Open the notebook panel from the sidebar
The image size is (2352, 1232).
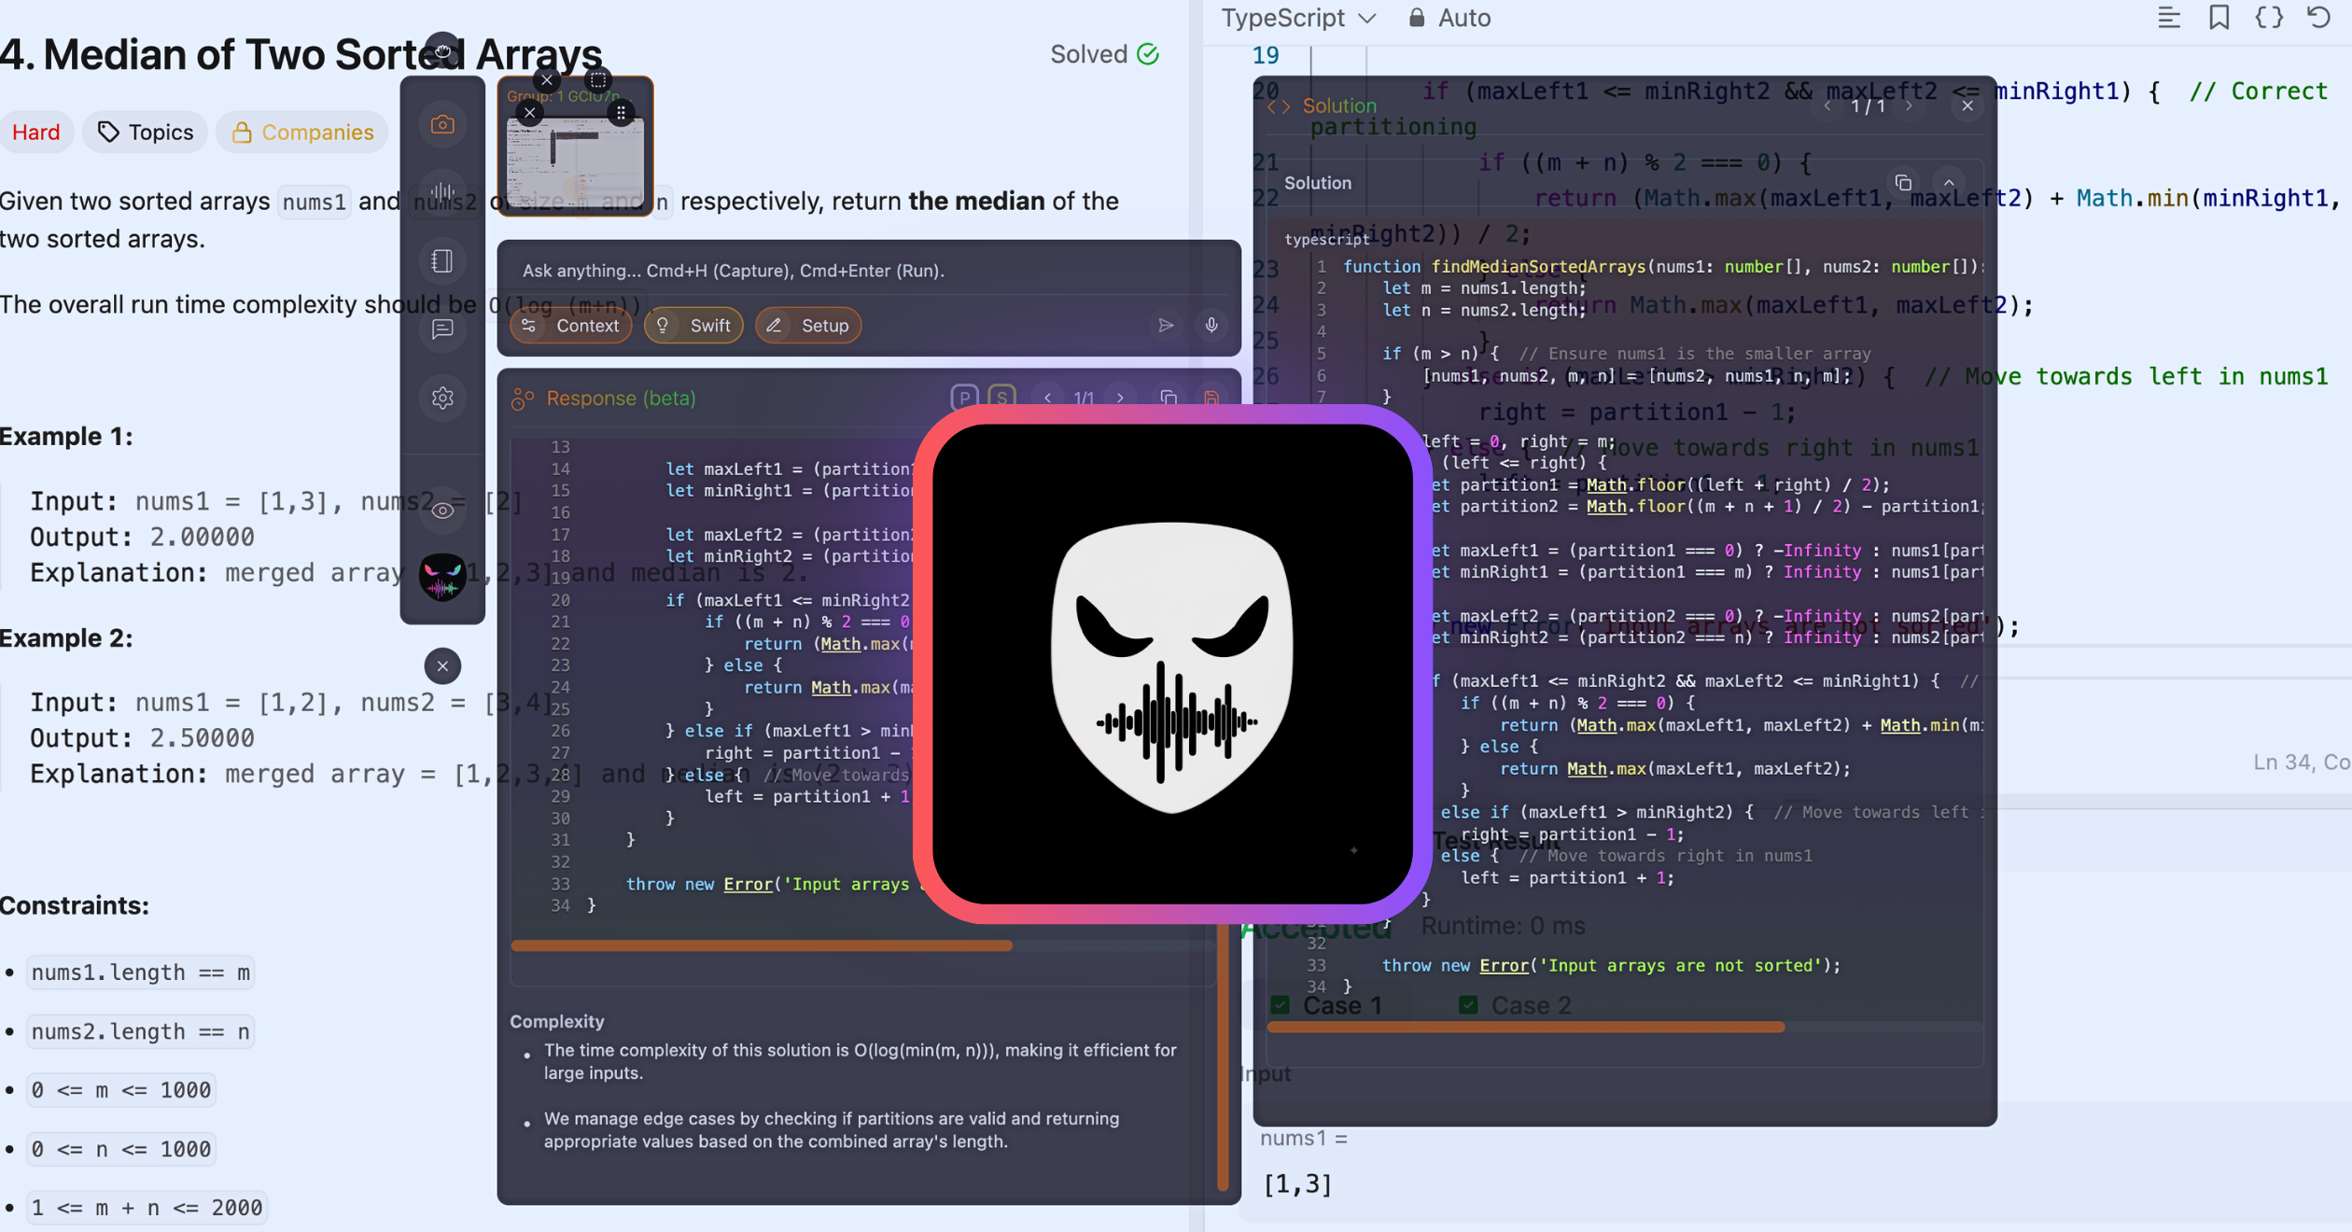[442, 260]
